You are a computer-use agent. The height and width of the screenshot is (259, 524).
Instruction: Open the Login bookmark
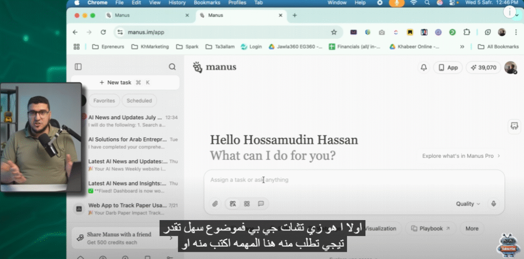coord(251,47)
